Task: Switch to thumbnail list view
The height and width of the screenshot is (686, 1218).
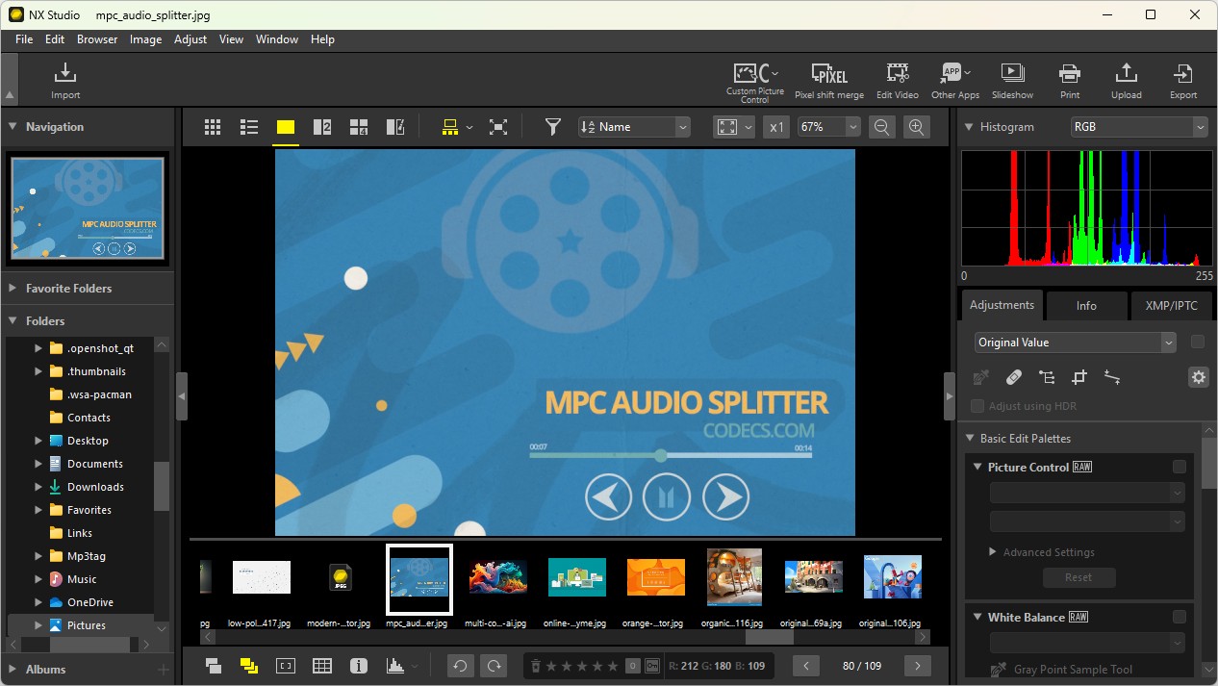Action: click(x=249, y=127)
